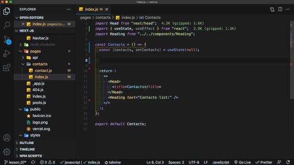Open the Search view in activity bar
The width and height of the screenshot is (294, 165).
click(7, 25)
